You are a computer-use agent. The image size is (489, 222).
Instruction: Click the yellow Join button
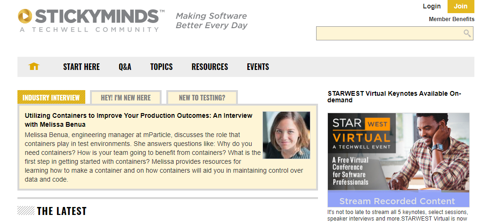[x=461, y=6]
